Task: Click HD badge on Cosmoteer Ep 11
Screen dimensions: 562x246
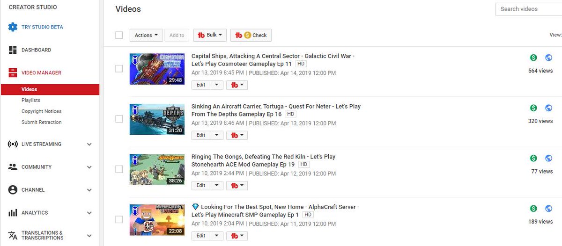Action: pos(301,64)
